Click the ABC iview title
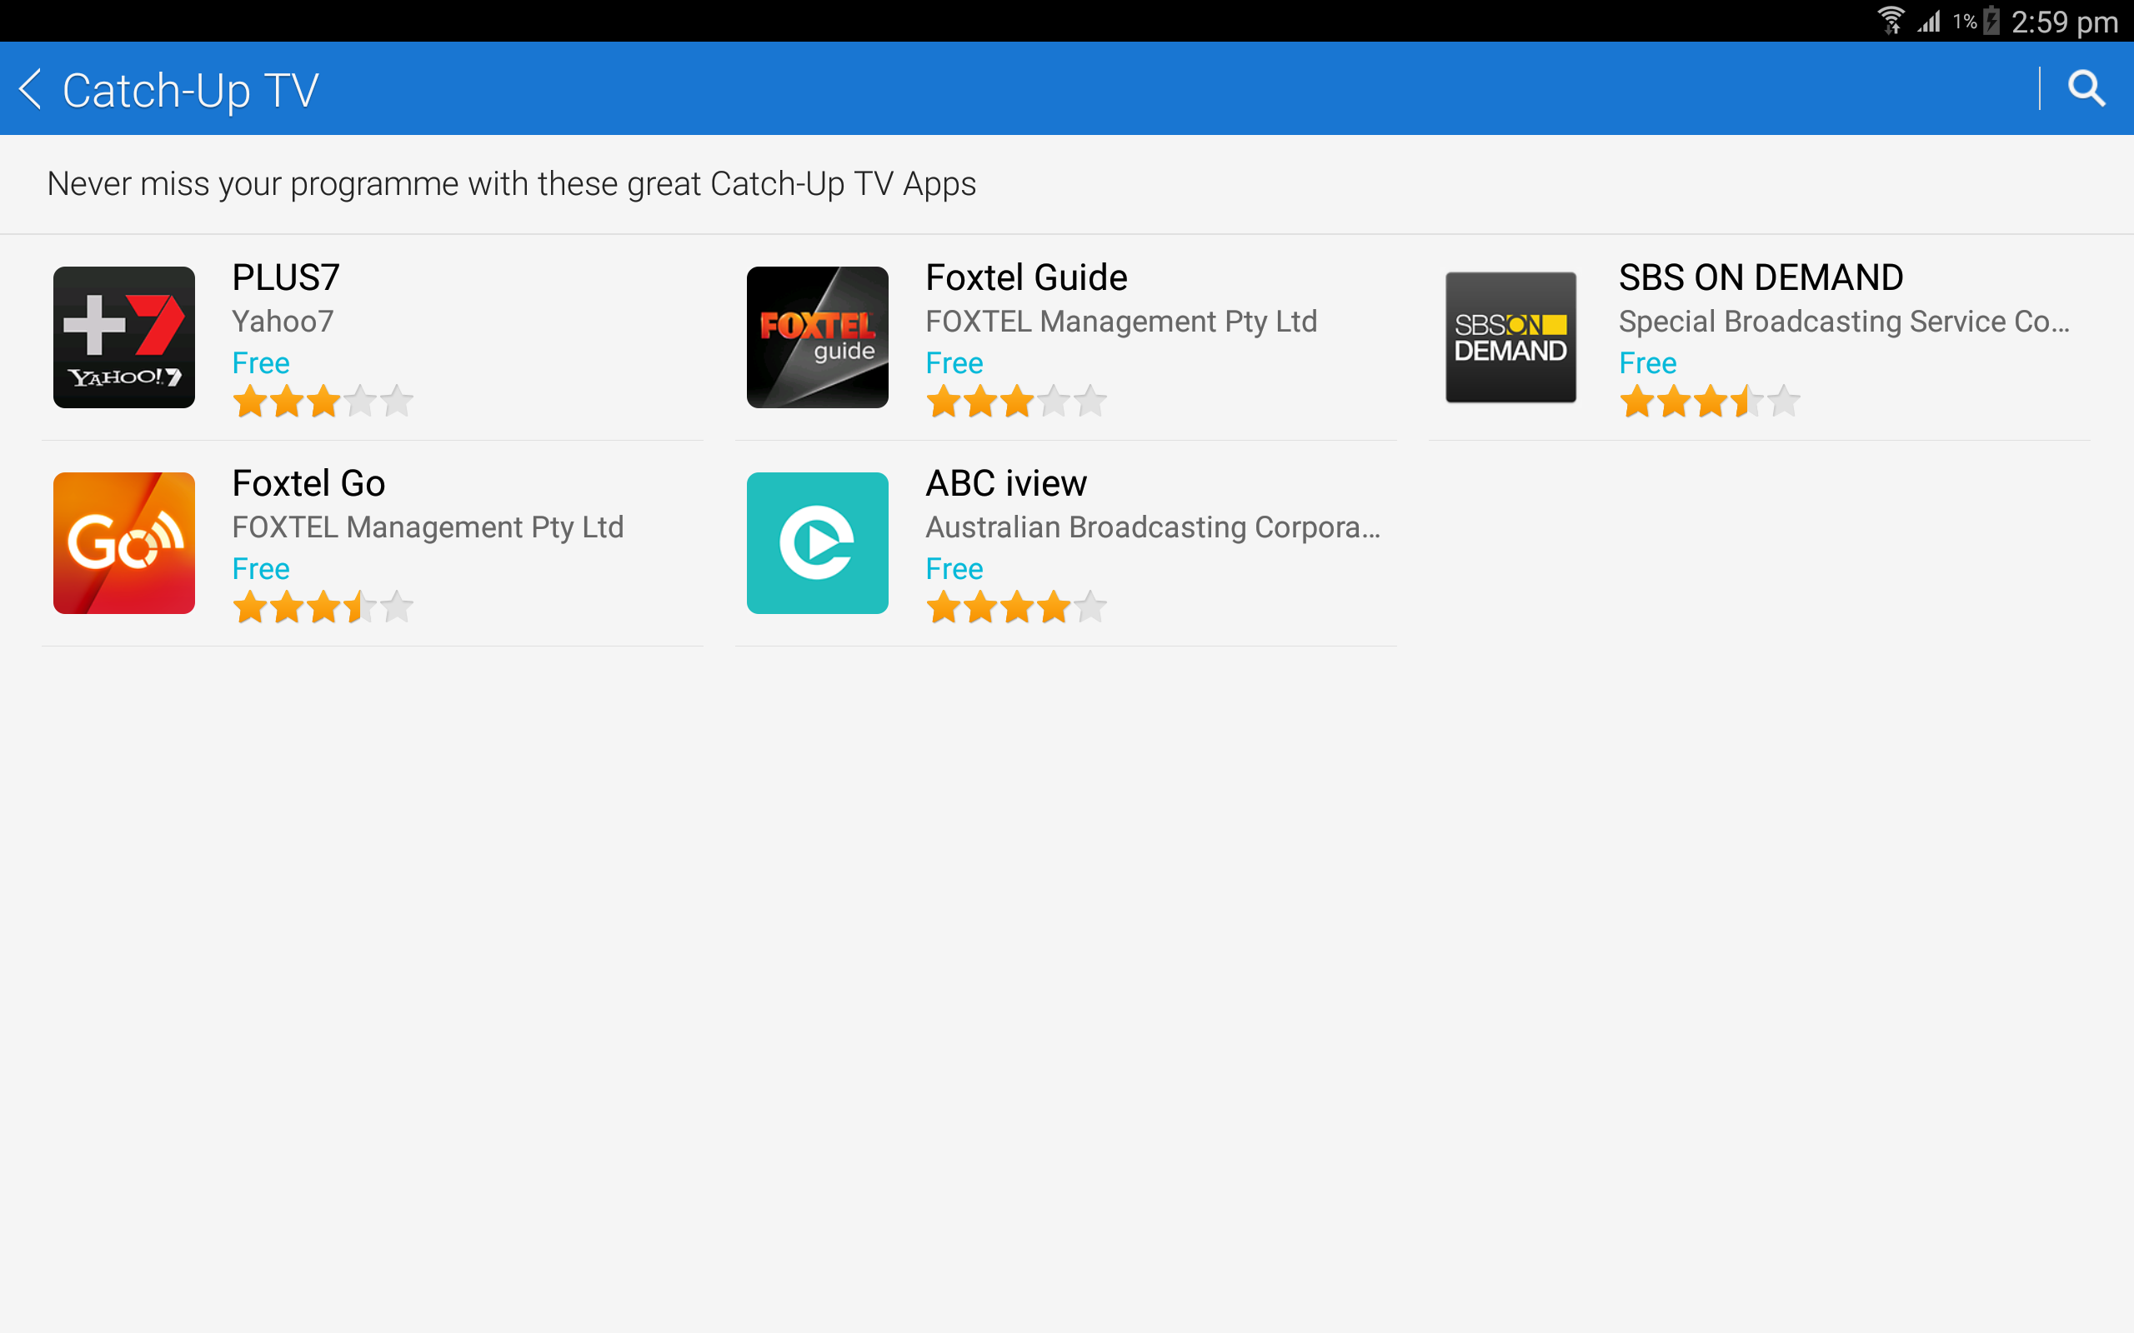The width and height of the screenshot is (2134, 1333). (1005, 483)
